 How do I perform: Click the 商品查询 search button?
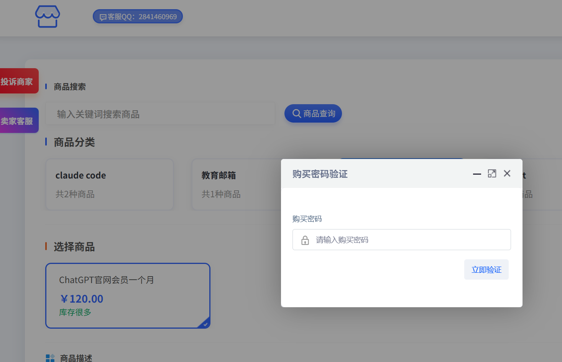[x=313, y=113]
